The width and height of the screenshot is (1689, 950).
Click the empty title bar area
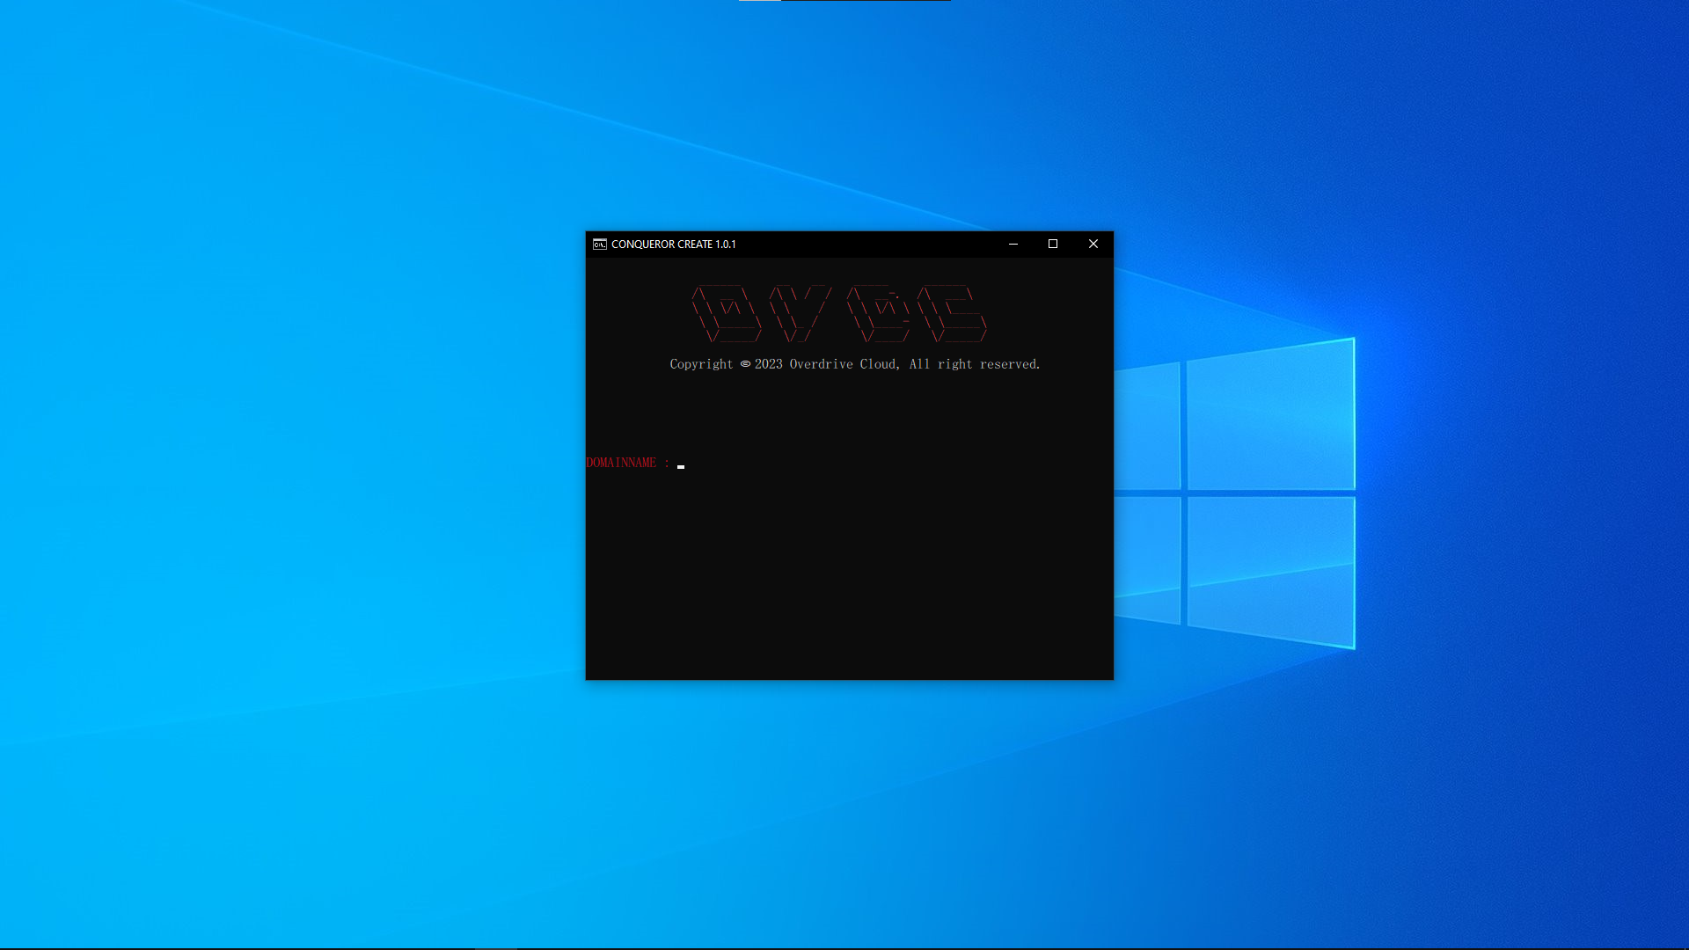871,244
